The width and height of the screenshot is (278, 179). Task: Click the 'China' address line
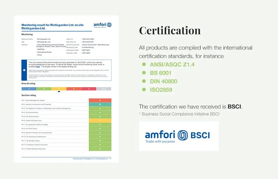39,55
